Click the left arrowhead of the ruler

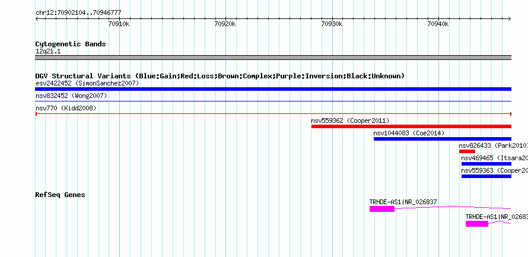click(x=37, y=19)
